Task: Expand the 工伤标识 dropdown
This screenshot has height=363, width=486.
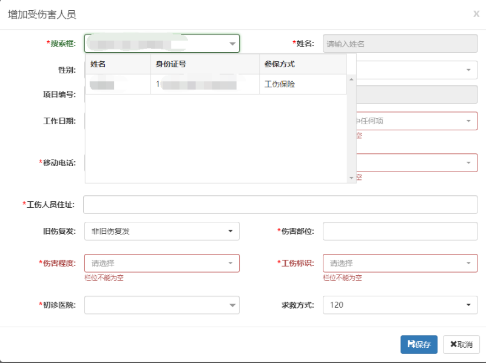Action: (x=400, y=263)
